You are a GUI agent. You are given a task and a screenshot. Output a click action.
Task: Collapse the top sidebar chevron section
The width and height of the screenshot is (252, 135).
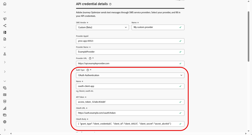pos(5,12)
